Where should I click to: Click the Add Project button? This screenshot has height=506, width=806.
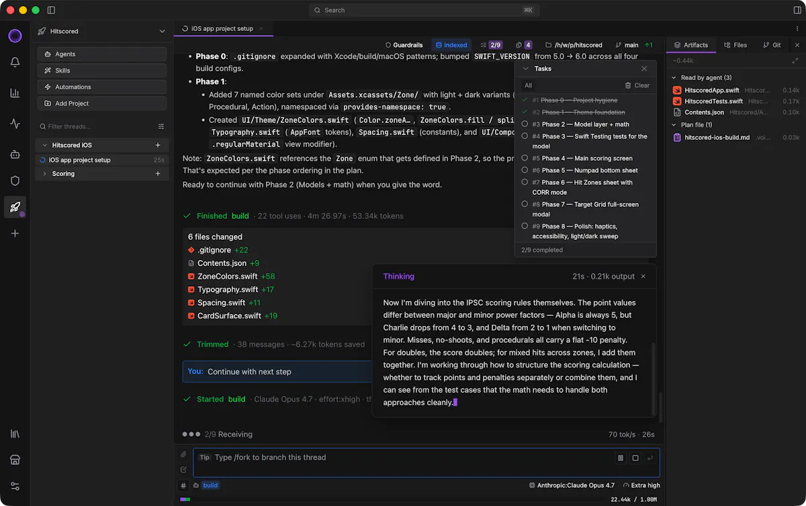click(102, 103)
